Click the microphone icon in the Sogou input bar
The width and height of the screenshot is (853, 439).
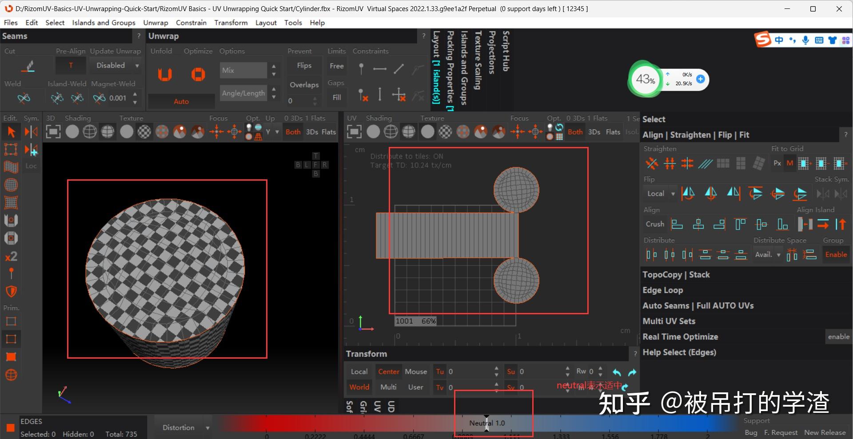(805, 40)
